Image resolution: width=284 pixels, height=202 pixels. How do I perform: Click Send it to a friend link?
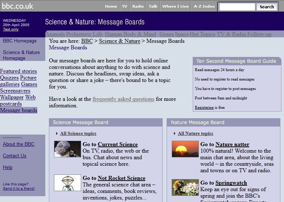[19, 189]
